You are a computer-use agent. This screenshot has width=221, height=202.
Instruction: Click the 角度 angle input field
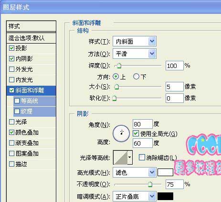point(143,124)
